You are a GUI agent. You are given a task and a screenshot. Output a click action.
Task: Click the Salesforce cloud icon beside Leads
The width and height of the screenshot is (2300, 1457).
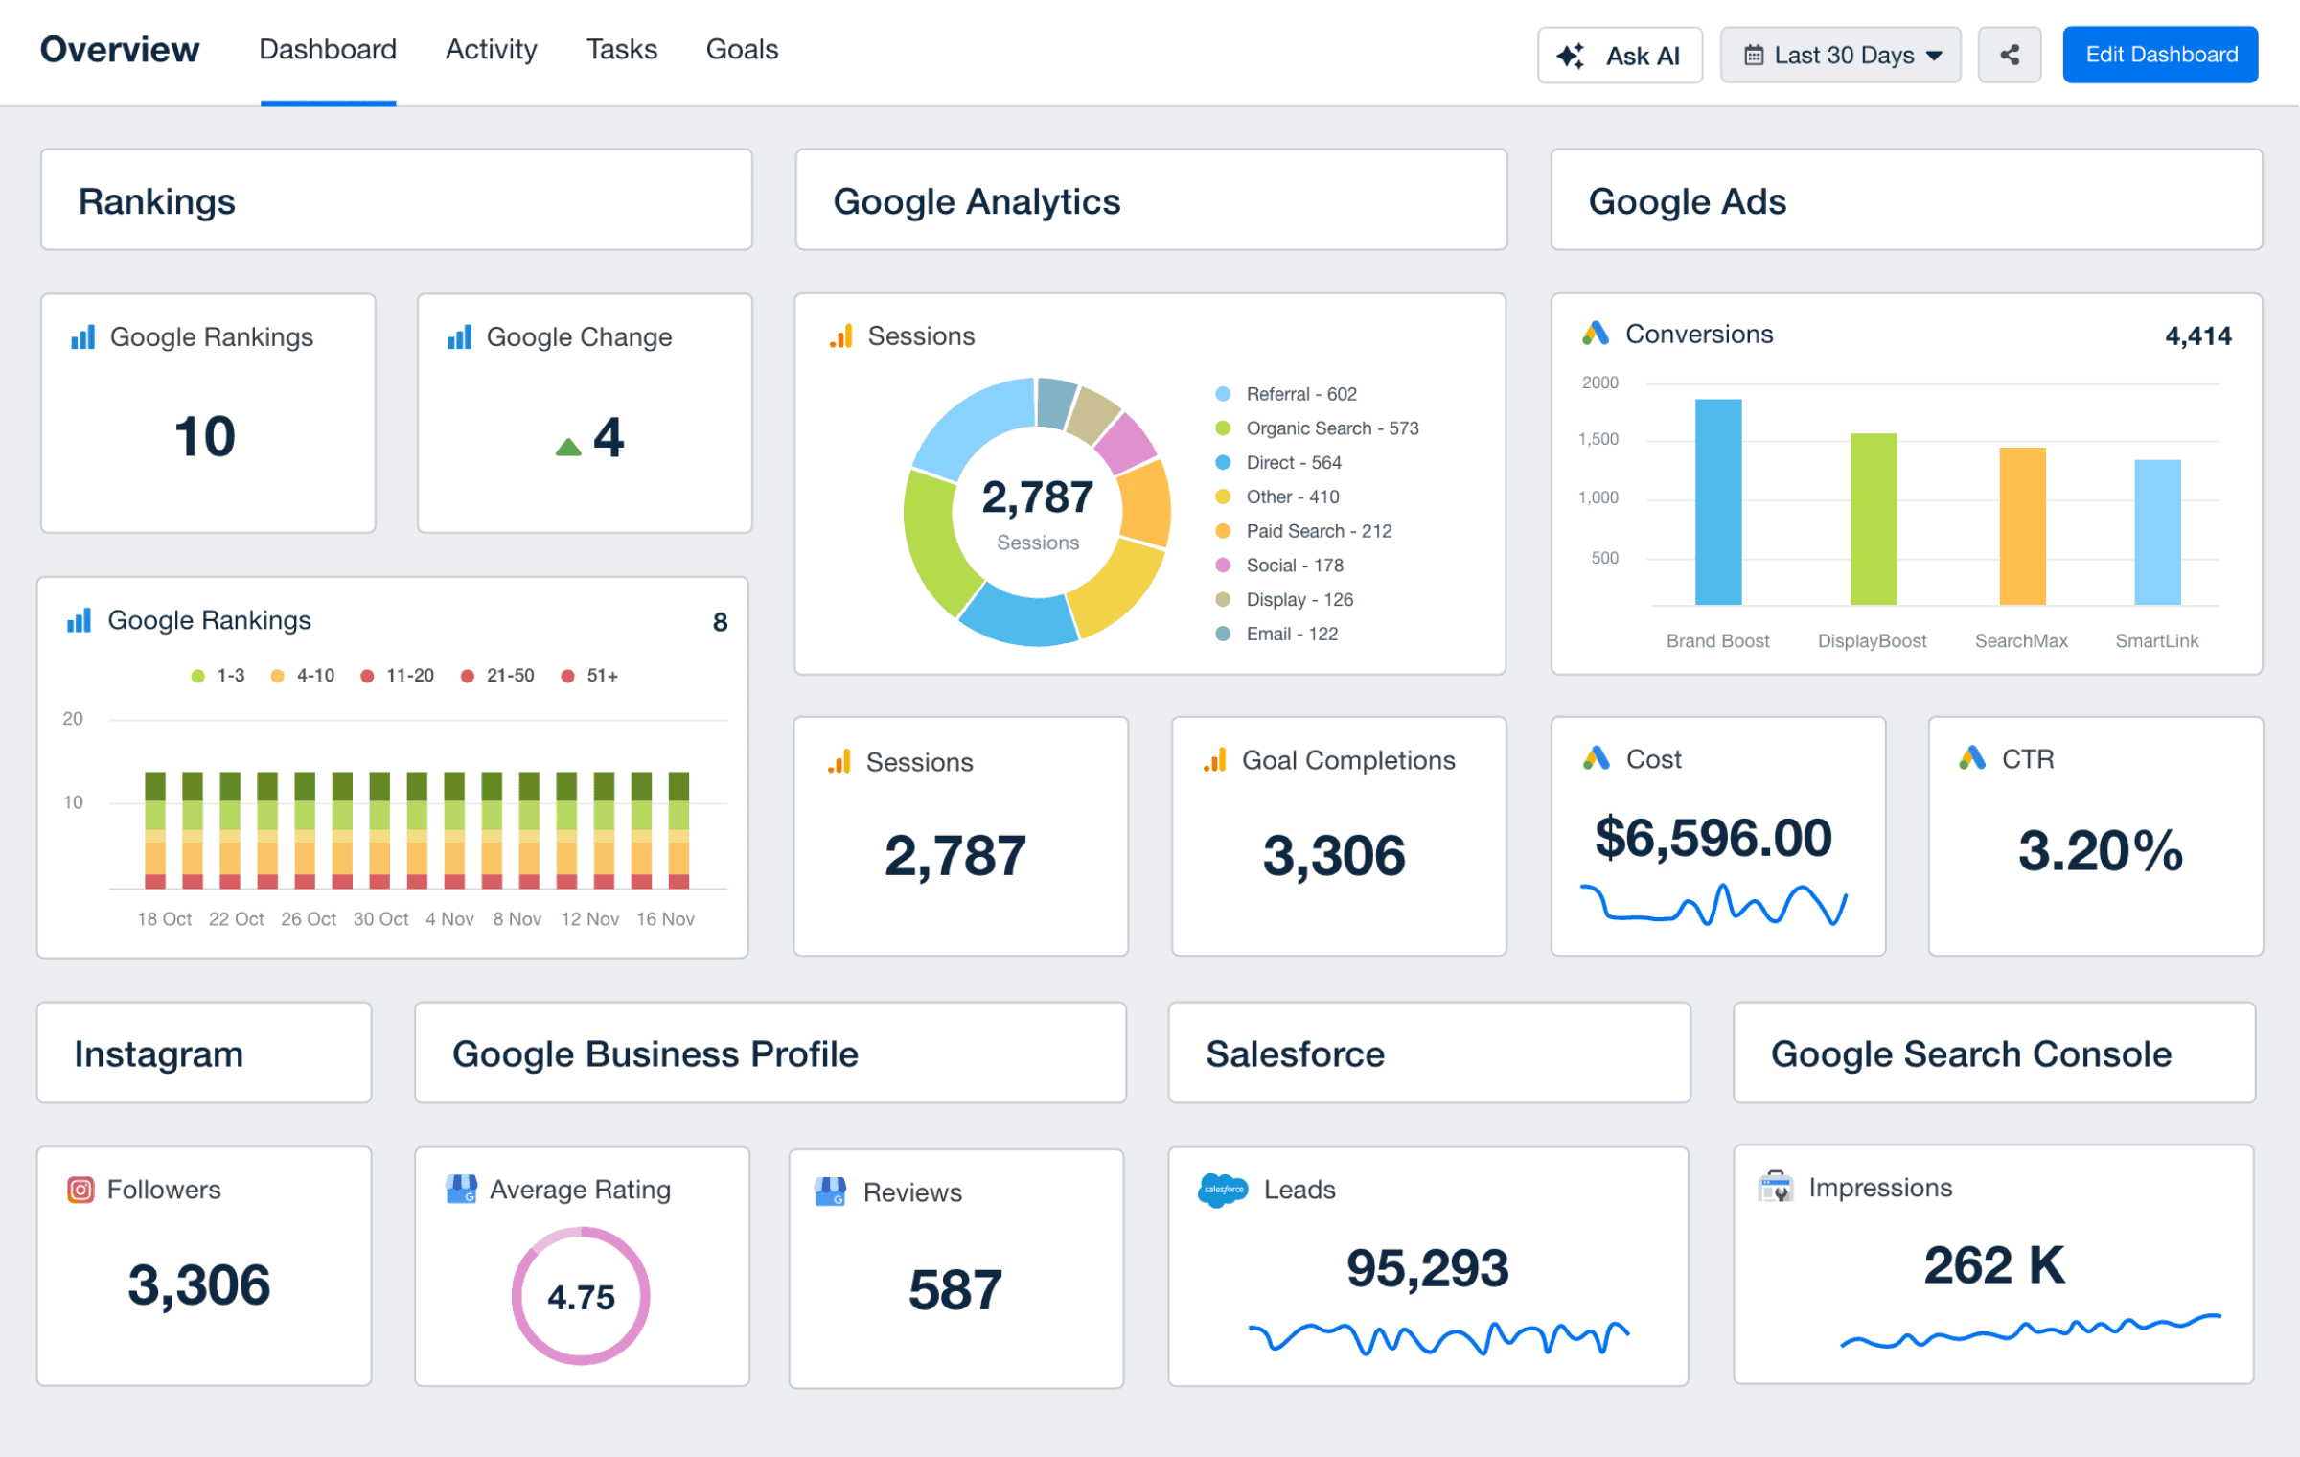1222,1190
